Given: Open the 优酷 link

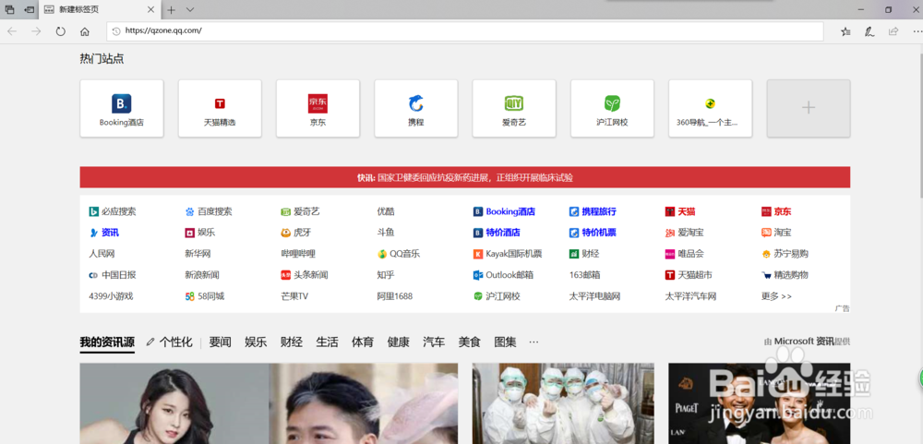Looking at the screenshot, I should (x=386, y=211).
